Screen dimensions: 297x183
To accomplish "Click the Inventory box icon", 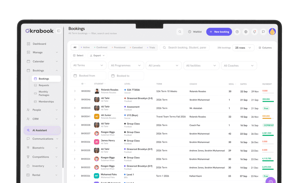I will (28, 166).
